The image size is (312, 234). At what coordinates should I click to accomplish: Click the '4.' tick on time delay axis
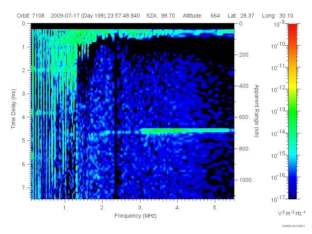pyautogui.click(x=24, y=117)
